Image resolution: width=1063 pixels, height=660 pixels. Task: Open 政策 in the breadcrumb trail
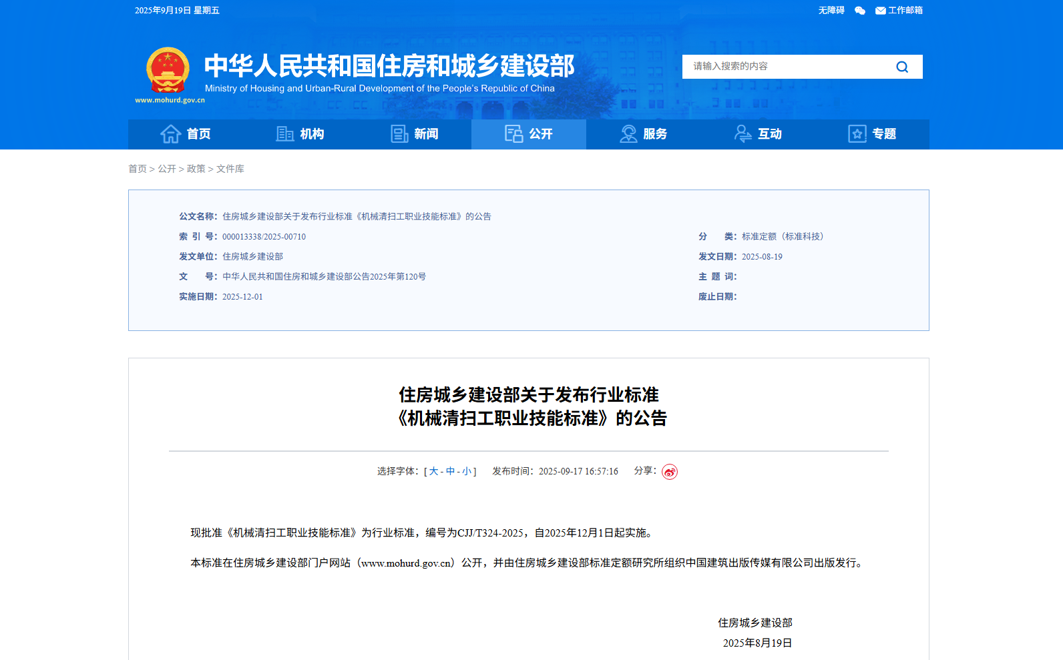(x=196, y=169)
